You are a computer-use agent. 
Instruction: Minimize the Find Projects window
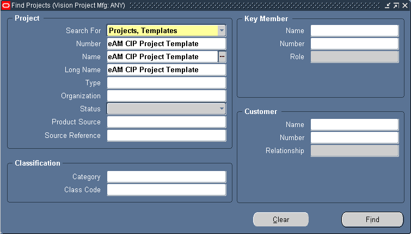click(388, 5)
